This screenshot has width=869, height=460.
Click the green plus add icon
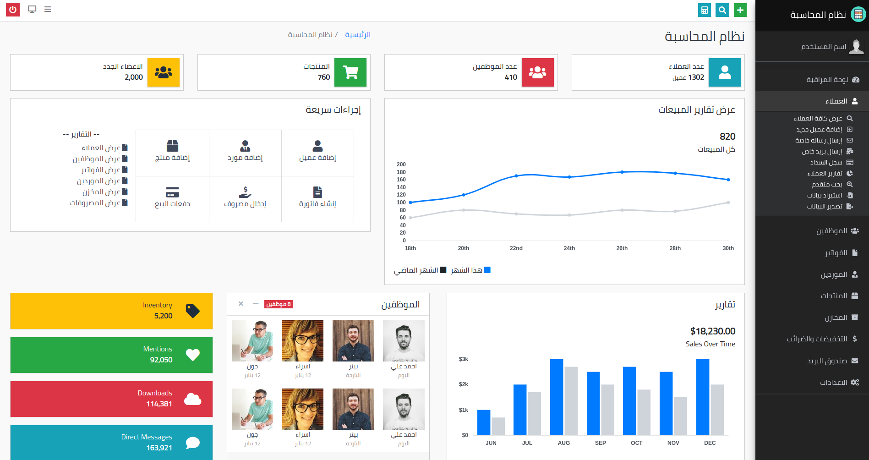tap(740, 10)
